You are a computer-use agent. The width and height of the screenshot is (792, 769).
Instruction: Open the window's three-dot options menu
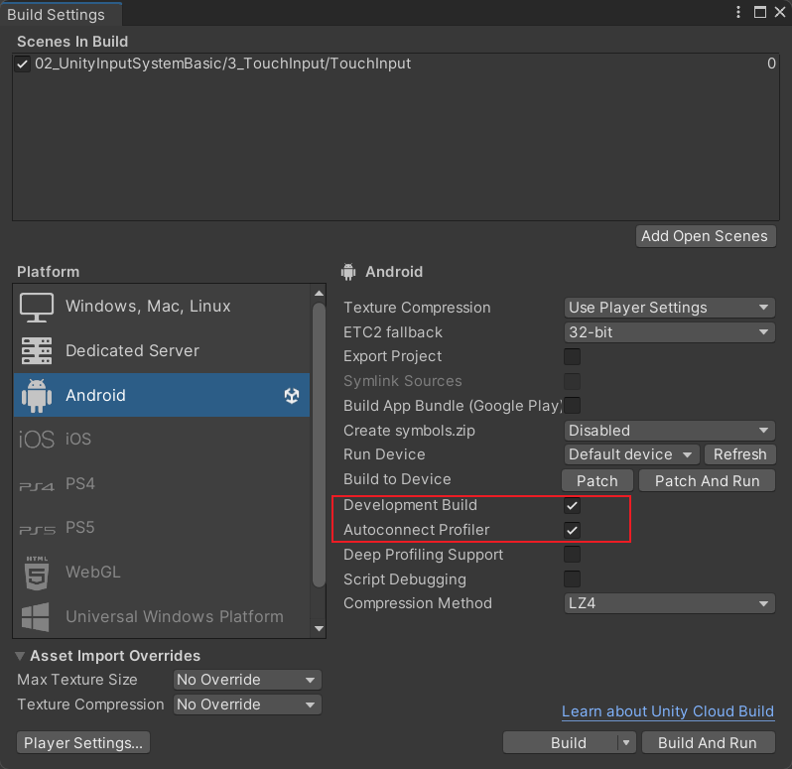click(737, 13)
